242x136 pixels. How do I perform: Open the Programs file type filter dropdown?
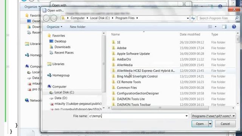tap(214, 116)
